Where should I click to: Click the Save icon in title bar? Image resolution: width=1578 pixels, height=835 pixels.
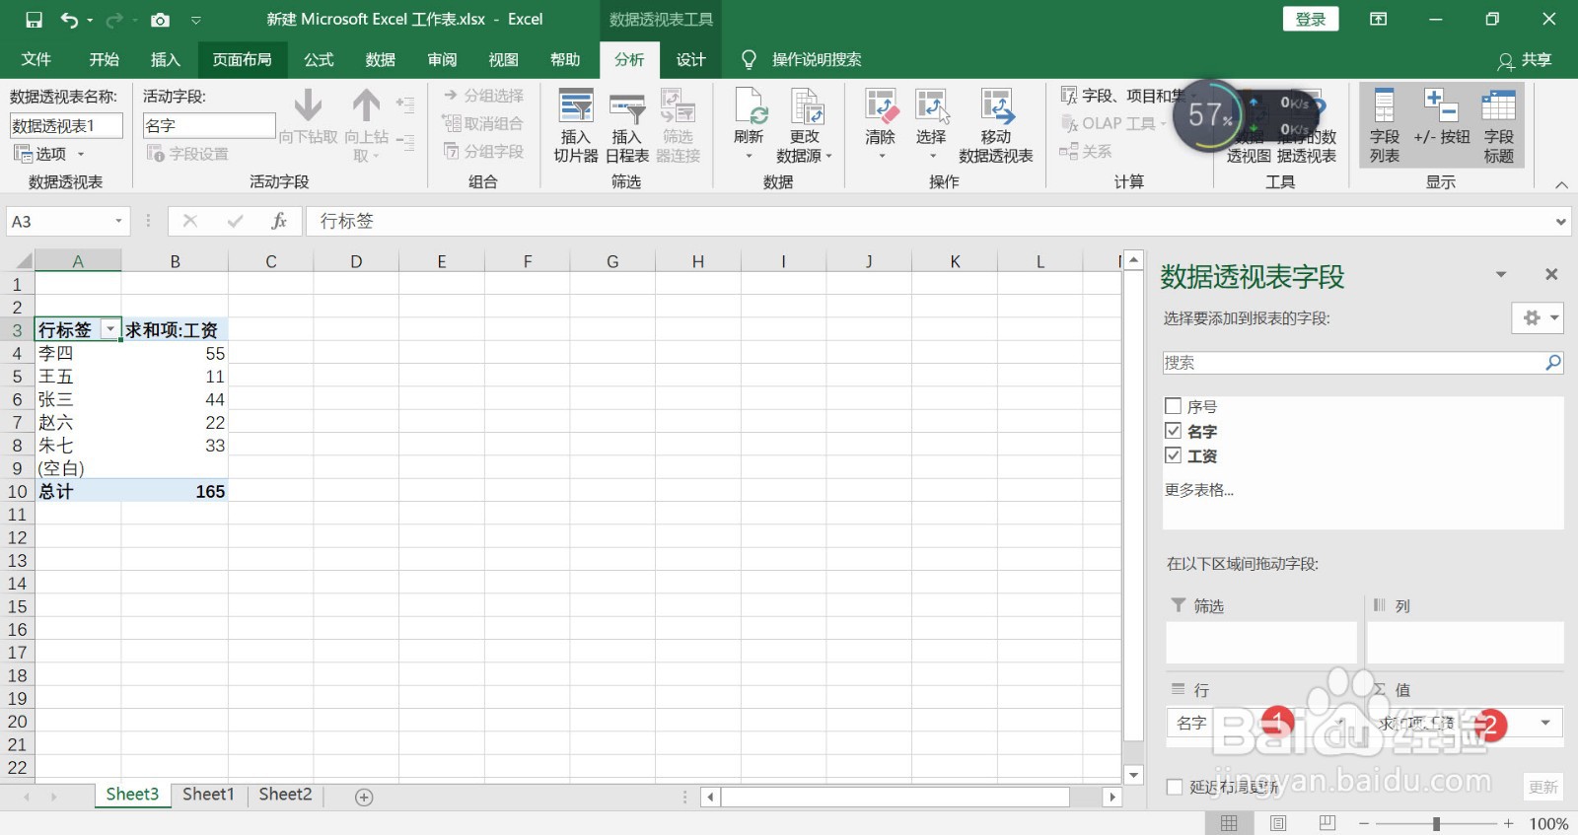[34, 20]
